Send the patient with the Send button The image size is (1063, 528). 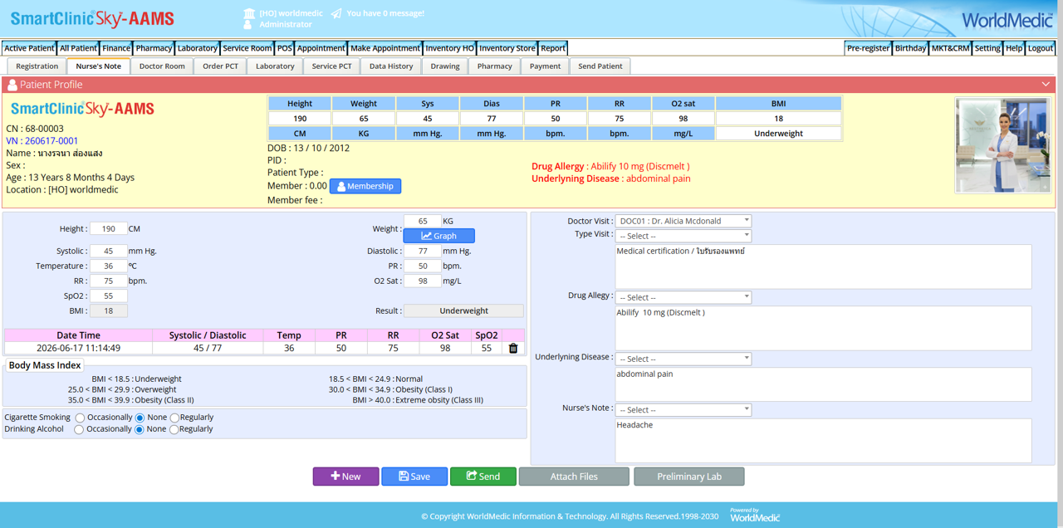[483, 477]
